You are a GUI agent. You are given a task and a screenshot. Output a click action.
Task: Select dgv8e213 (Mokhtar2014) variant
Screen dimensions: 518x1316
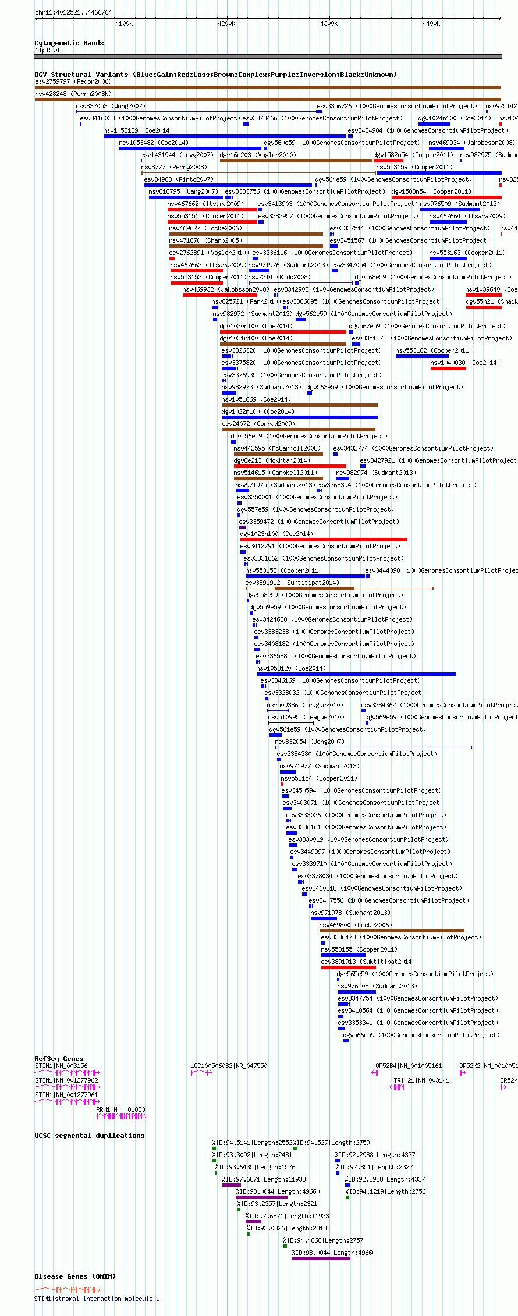point(290,466)
